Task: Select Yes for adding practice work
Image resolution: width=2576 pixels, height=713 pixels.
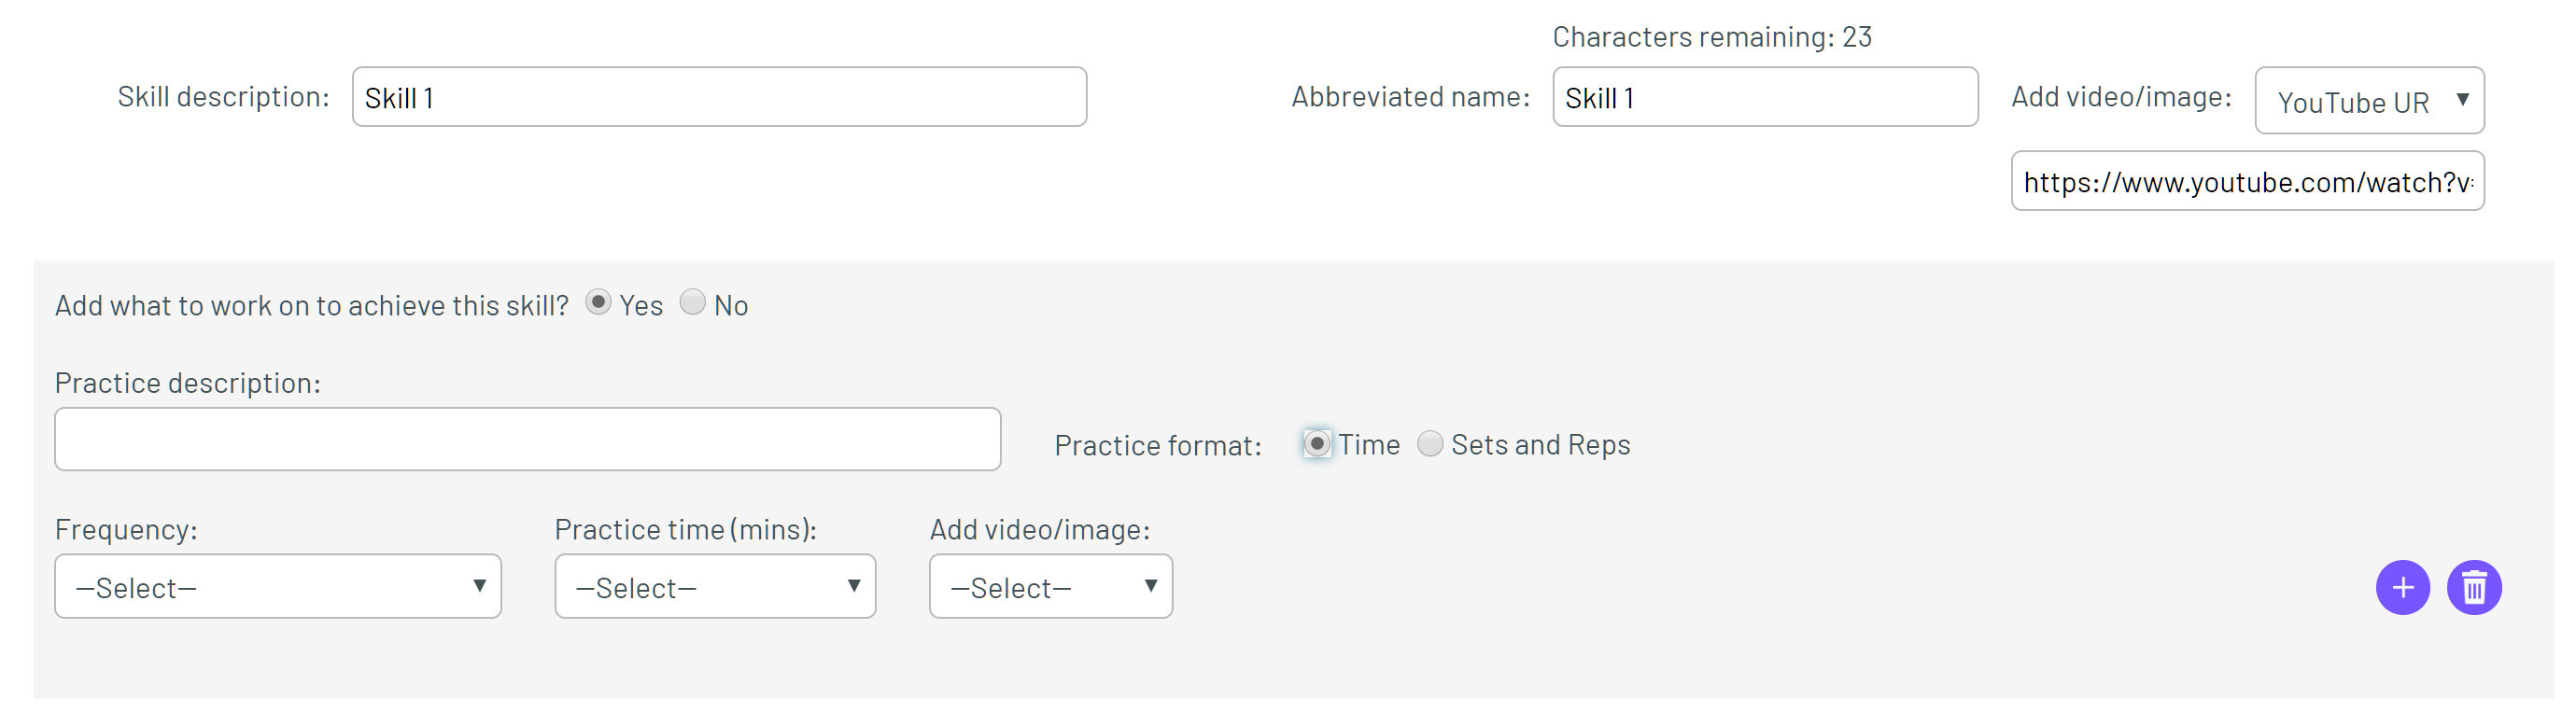Action: coord(598,302)
